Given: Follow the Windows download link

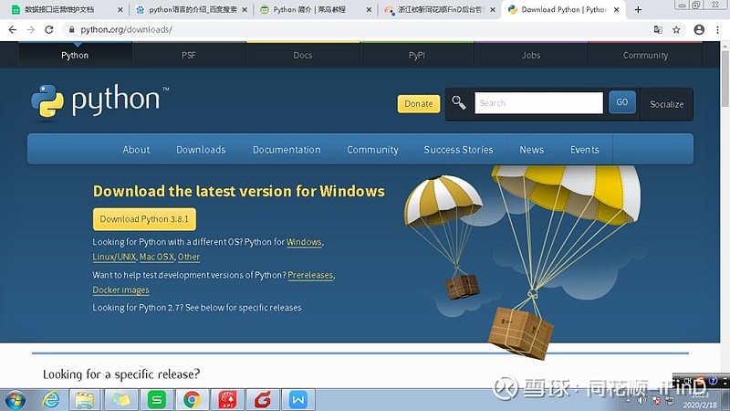Looking at the screenshot, I should [304, 242].
